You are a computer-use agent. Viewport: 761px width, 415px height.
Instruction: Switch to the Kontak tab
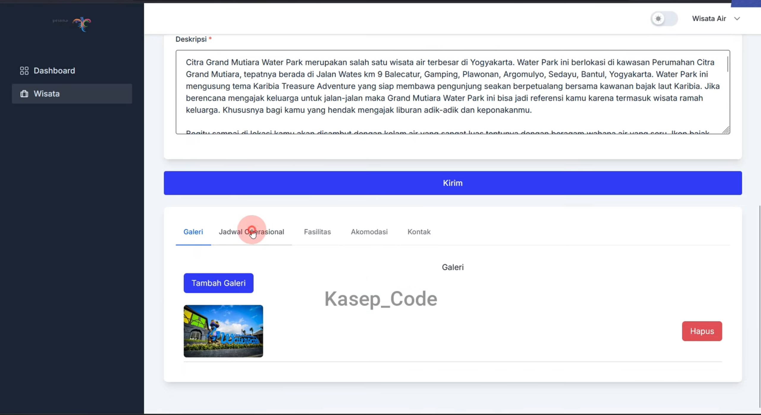pos(419,232)
